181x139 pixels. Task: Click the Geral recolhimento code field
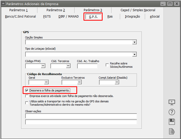pyautogui.click(x=37, y=82)
